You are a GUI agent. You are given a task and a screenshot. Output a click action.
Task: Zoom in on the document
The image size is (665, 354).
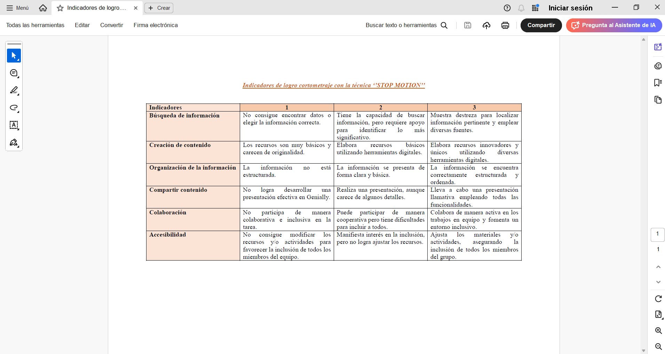coord(658,330)
